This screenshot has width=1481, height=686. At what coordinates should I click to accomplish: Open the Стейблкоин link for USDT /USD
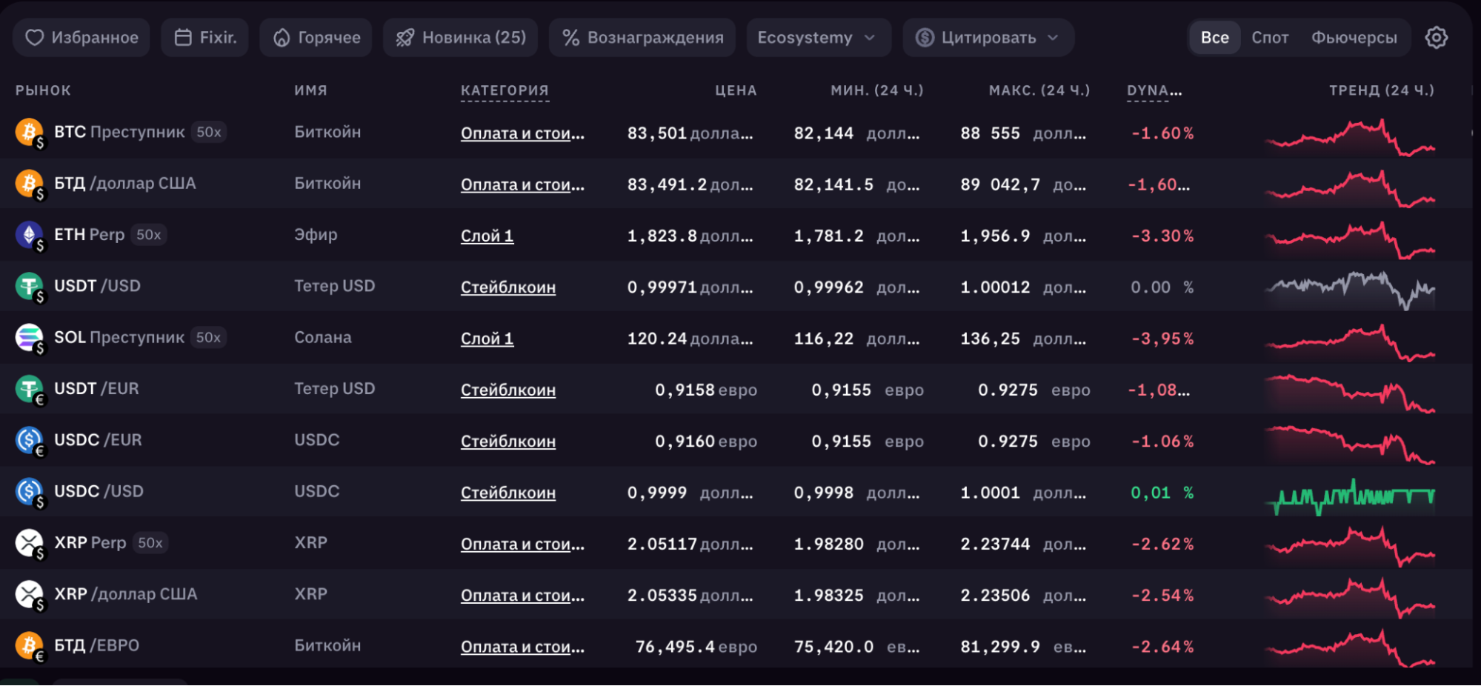(508, 287)
